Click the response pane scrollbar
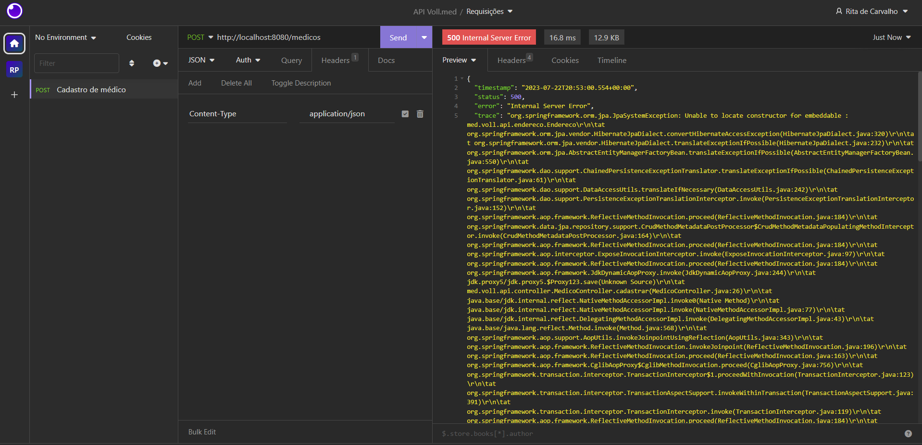 [x=920, y=116]
